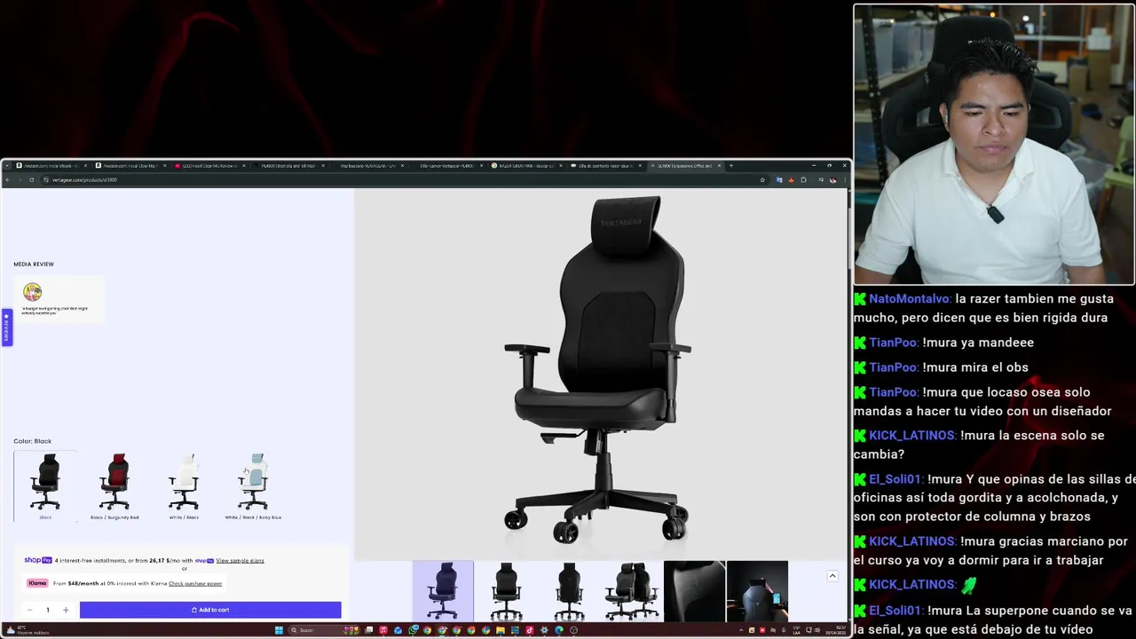This screenshot has width=1136, height=639.
Task: Click the weather widget in taskbar corner
Action: tap(27, 630)
